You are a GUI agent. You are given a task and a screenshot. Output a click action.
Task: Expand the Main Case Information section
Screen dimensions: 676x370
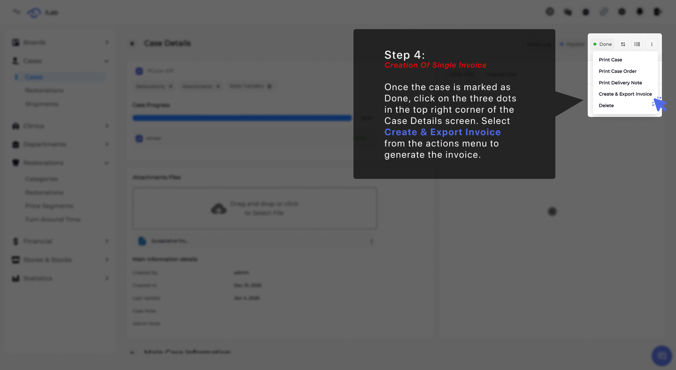(x=132, y=352)
